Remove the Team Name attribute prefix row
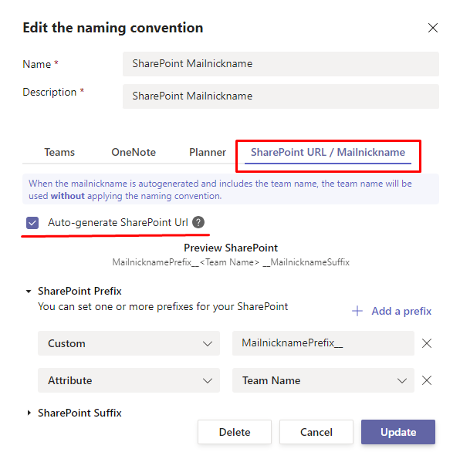Image resolution: width=460 pixels, height=469 pixels. pos(427,380)
